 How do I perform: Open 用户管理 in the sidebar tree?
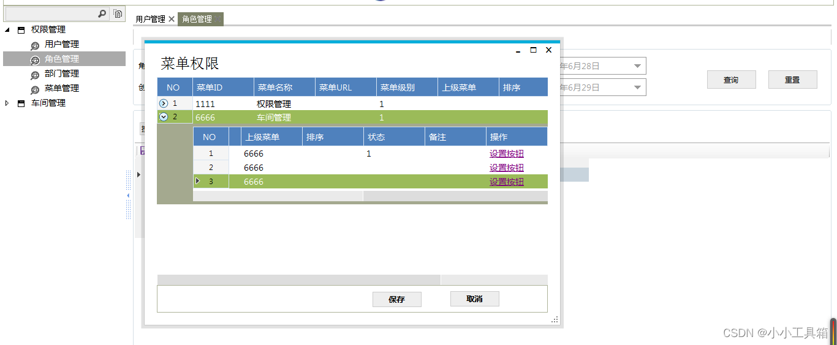[x=62, y=44]
